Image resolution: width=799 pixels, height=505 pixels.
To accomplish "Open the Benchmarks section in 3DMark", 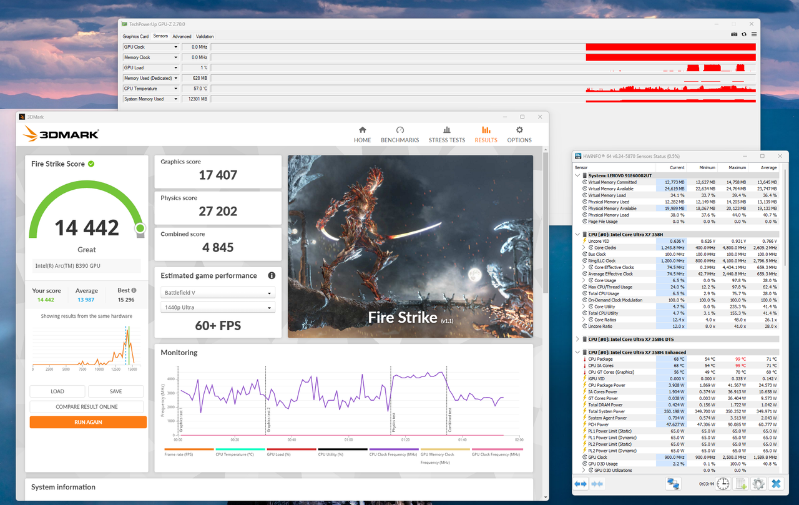I will pos(400,134).
